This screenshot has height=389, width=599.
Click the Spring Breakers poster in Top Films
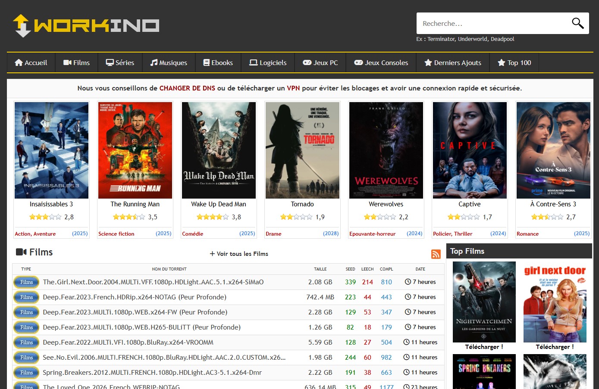click(x=484, y=371)
